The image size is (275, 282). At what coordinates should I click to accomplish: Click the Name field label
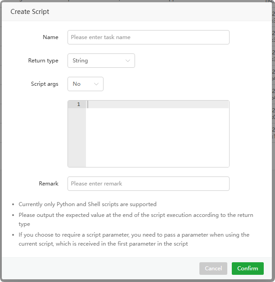[50, 37]
